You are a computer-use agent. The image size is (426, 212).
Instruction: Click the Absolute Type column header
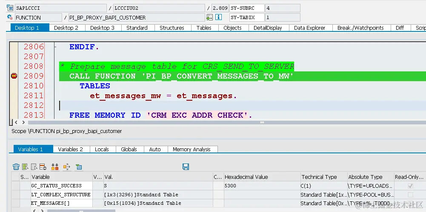coord(371,177)
